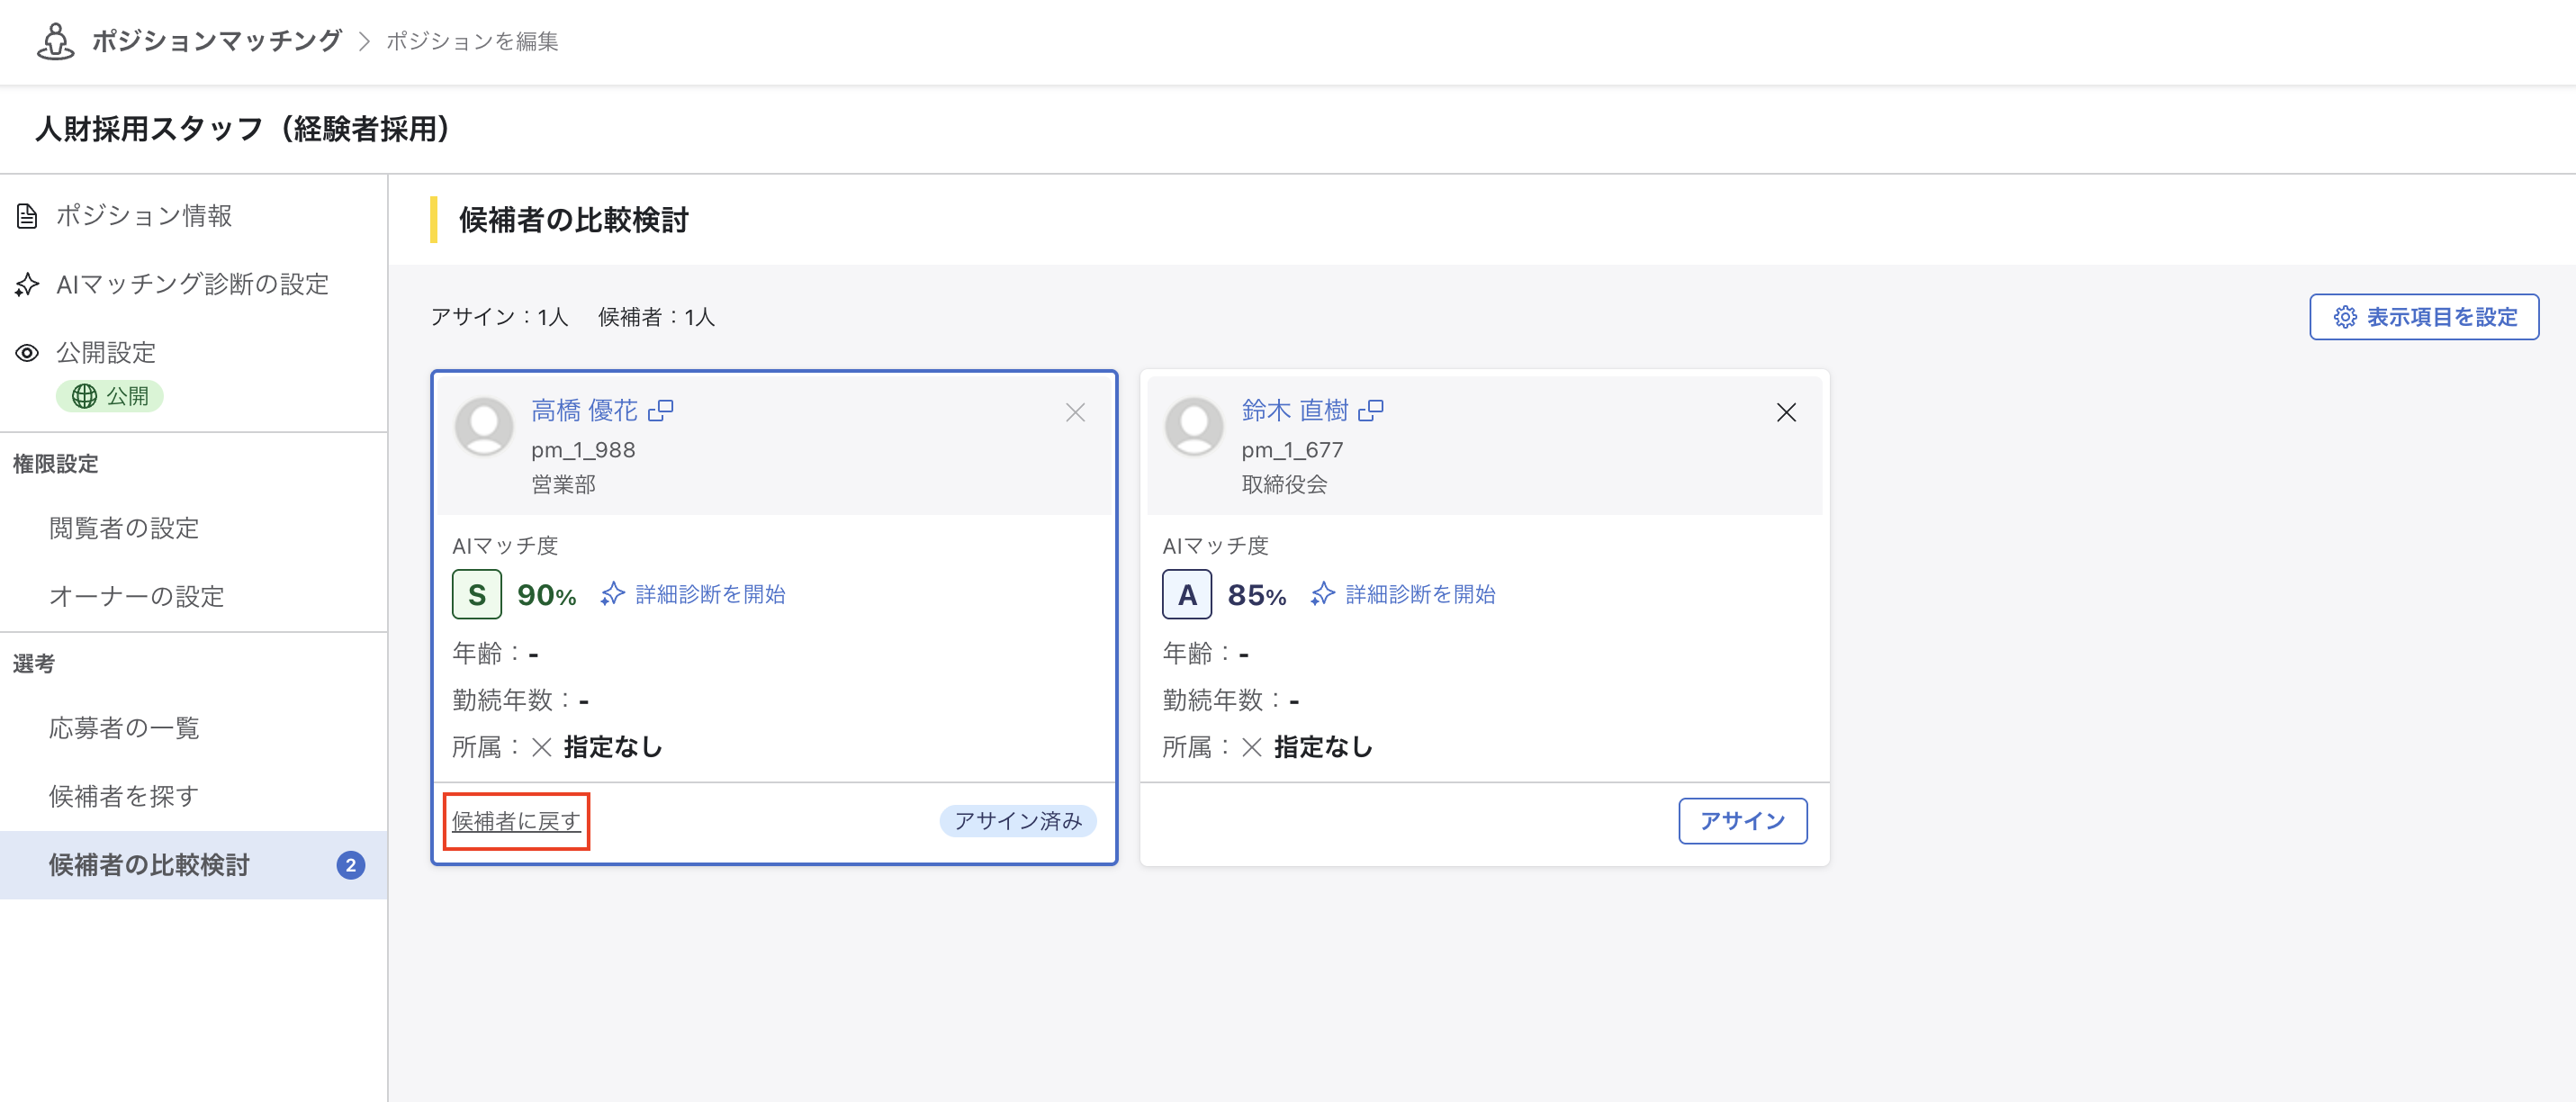Click A rank badge on 鈴木 直樹 card
The height and width of the screenshot is (1102, 2576).
click(x=1187, y=595)
